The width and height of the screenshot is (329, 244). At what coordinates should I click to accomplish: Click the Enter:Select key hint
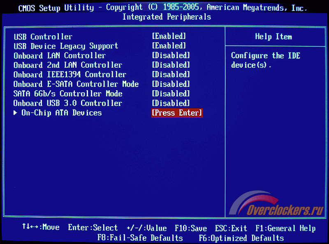coord(93,228)
